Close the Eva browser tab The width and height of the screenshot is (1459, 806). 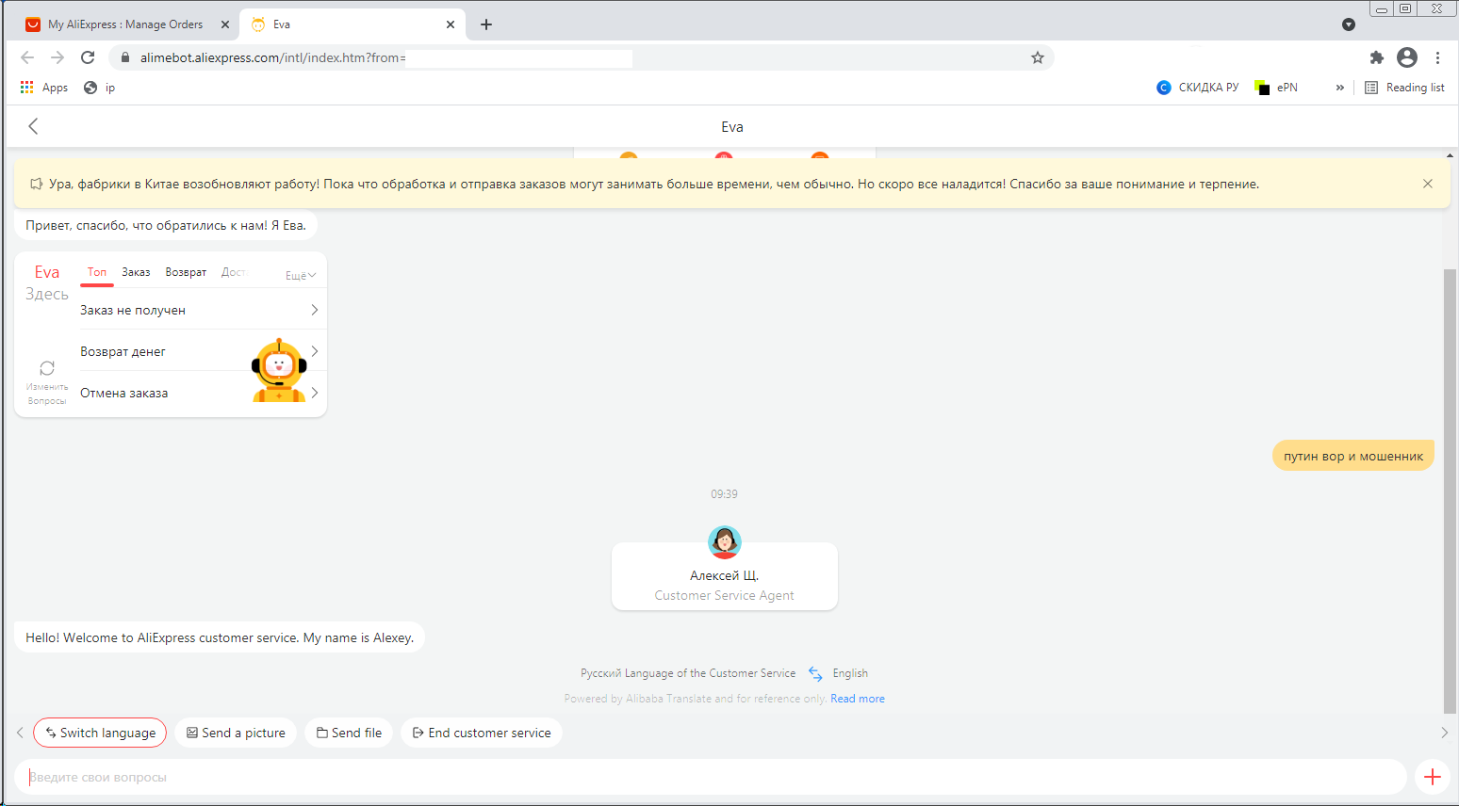point(451,24)
